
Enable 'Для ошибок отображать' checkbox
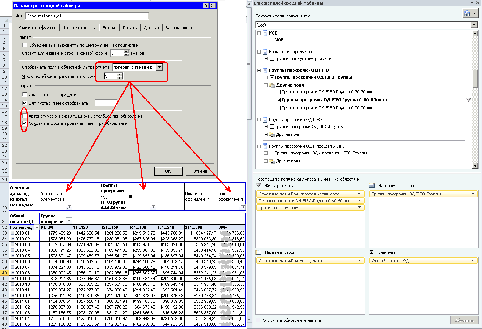[x=25, y=94]
